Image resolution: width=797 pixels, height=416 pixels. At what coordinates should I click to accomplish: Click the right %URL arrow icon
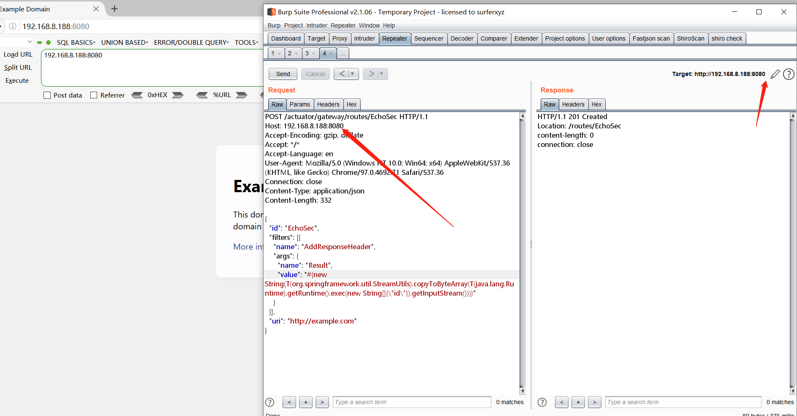coord(242,95)
